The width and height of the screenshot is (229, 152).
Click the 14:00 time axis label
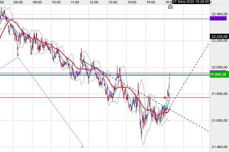[x=132, y=2]
